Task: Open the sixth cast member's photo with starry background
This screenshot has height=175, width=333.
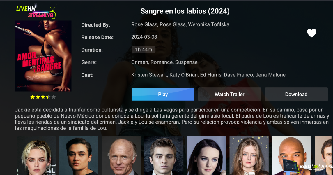Action: [x=249, y=156]
